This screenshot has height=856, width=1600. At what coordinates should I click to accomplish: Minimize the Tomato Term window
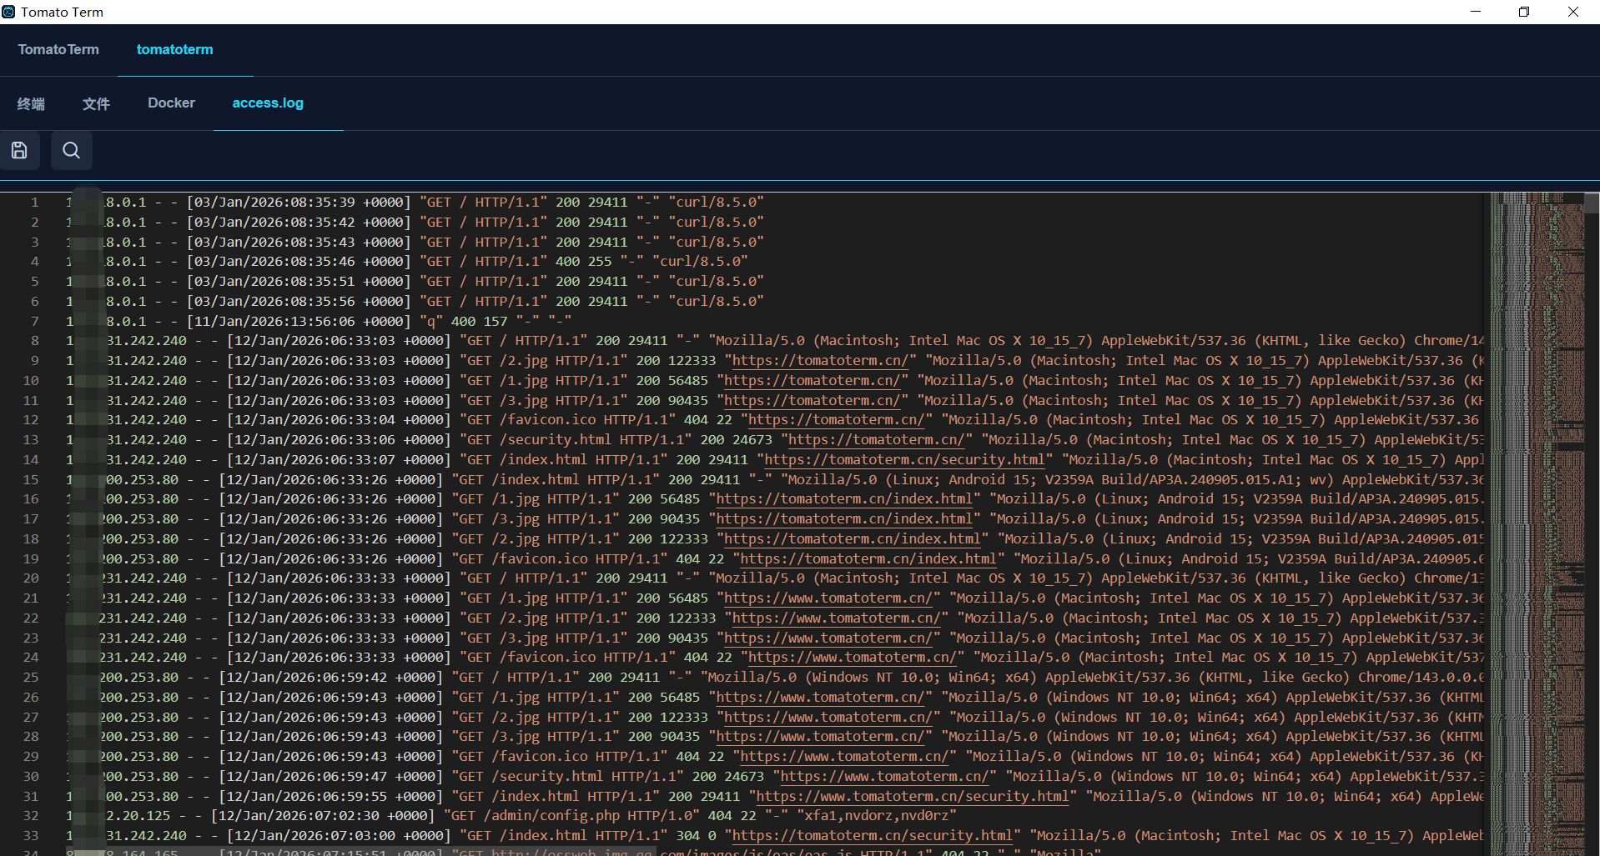(x=1476, y=12)
